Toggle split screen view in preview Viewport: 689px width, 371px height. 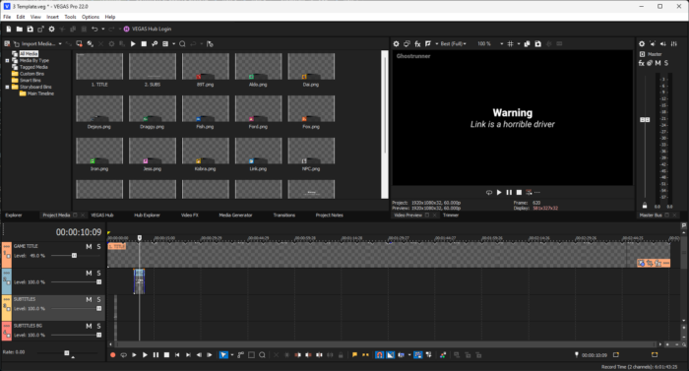pos(428,44)
